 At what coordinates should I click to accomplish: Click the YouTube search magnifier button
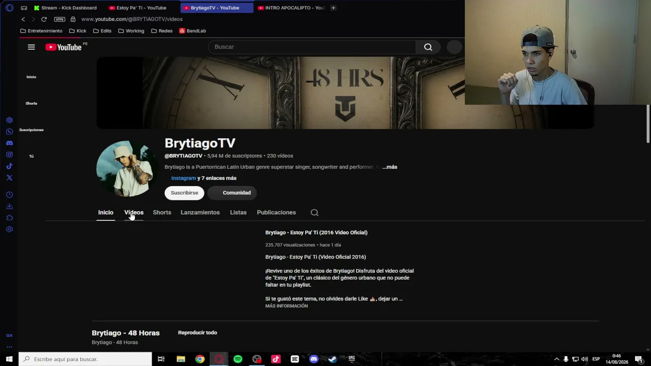428,47
